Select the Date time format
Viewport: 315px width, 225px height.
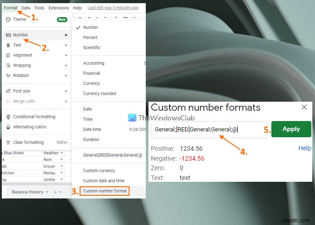click(x=109, y=130)
